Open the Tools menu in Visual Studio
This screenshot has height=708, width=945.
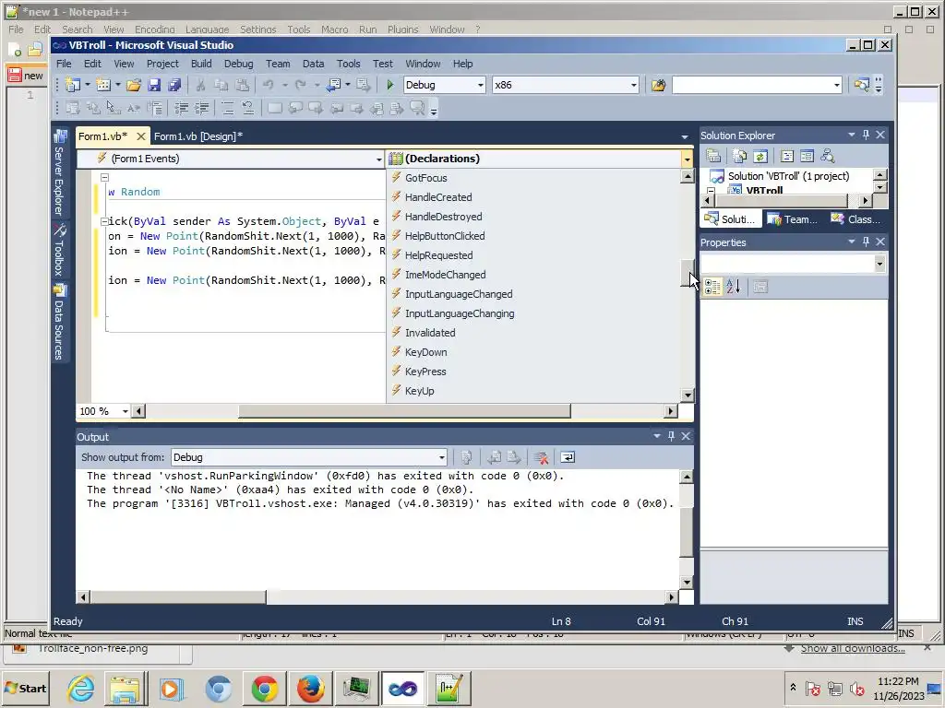click(348, 64)
